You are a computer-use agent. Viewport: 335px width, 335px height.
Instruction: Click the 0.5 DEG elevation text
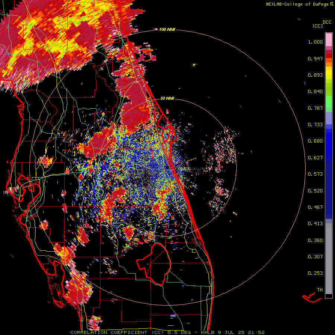click(179, 332)
